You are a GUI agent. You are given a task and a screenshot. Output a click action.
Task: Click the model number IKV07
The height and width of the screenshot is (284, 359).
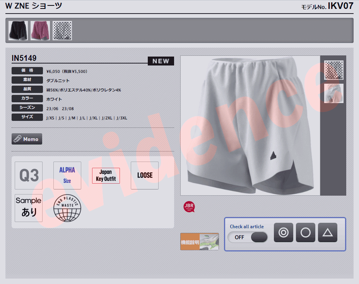pos(340,6)
